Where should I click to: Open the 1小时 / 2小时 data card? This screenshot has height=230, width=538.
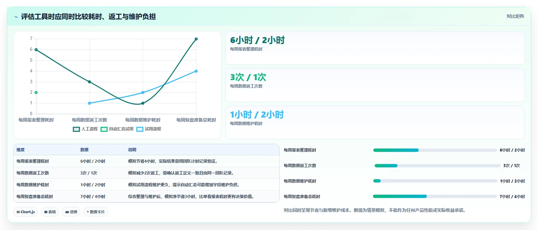click(x=375, y=122)
